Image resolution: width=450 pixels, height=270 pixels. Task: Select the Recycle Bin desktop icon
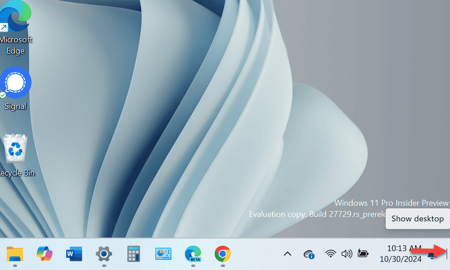[17, 155]
